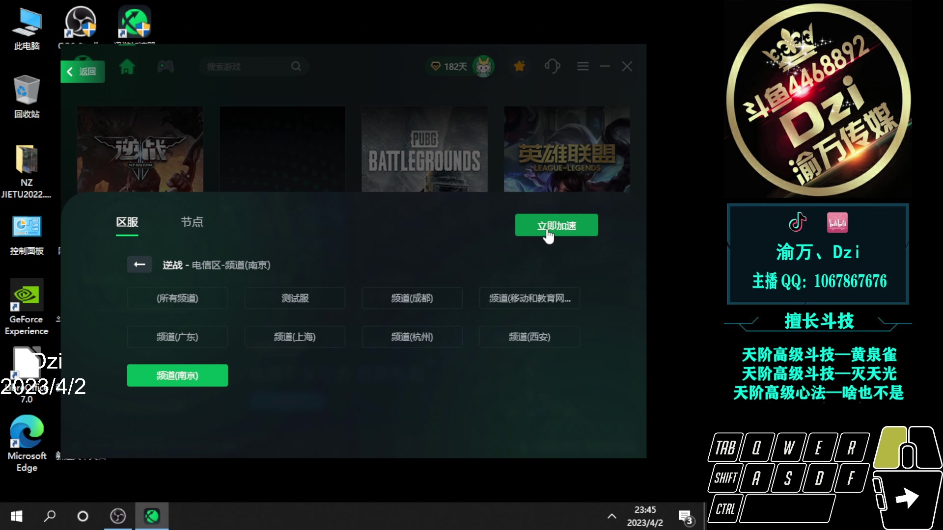Select the 测试服 option
The height and width of the screenshot is (530, 943).
(295, 298)
